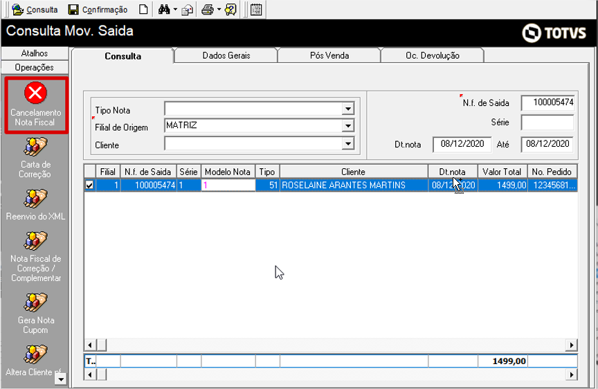
Task: Switch to the Oc. Devolução tab
Action: pyautogui.click(x=433, y=55)
